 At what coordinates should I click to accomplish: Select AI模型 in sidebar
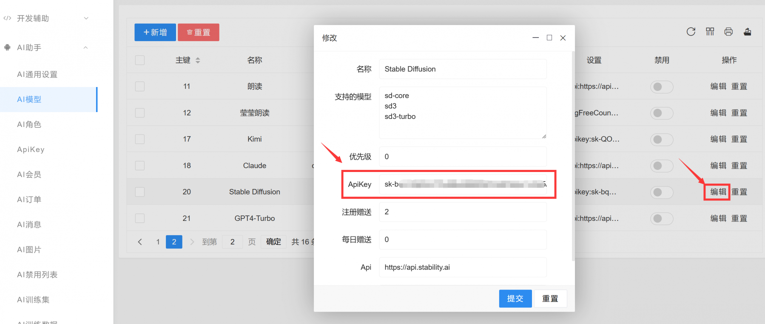(x=48, y=99)
